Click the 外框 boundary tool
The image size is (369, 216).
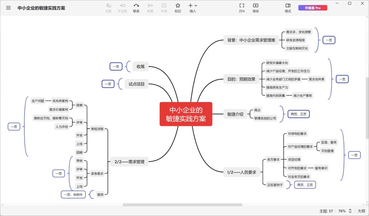click(x=164, y=8)
